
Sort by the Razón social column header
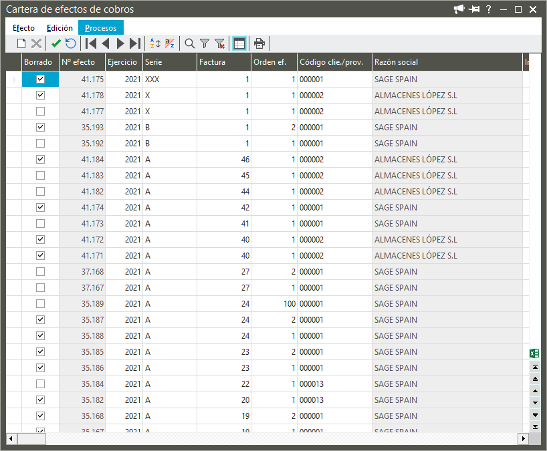(x=446, y=62)
